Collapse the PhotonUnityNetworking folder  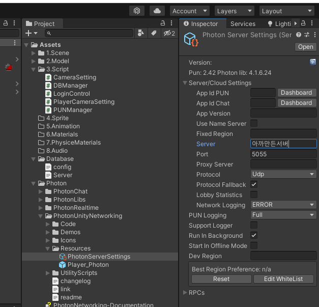click(x=41, y=216)
